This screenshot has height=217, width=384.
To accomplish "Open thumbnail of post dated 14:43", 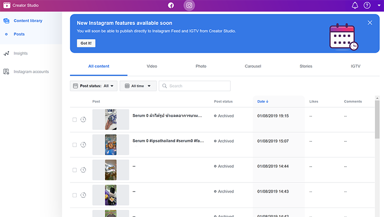I will point(111,195).
